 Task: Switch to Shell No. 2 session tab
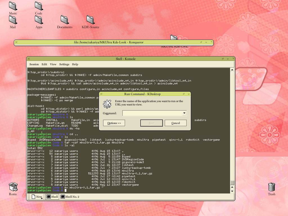pyautogui.click(x=70, y=197)
